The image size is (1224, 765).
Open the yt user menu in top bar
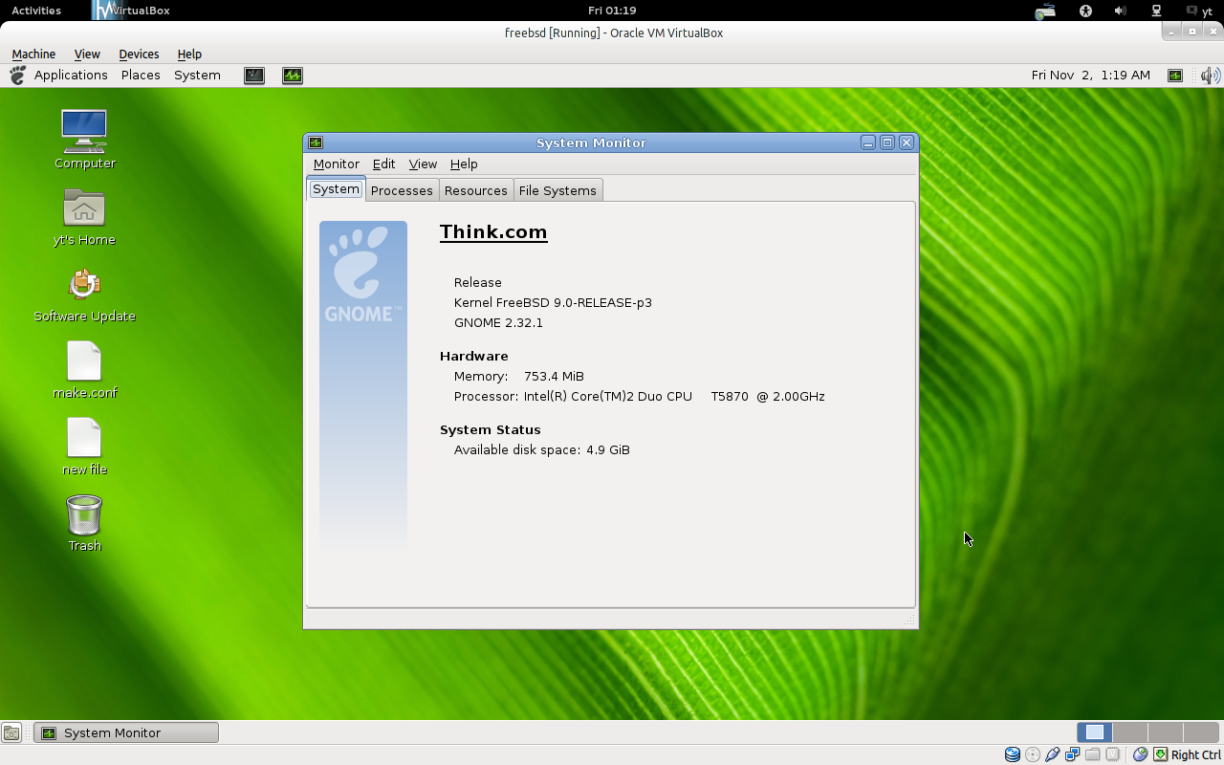click(x=1199, y=11)
